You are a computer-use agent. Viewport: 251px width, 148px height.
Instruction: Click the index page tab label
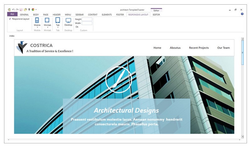coord(12,36)
